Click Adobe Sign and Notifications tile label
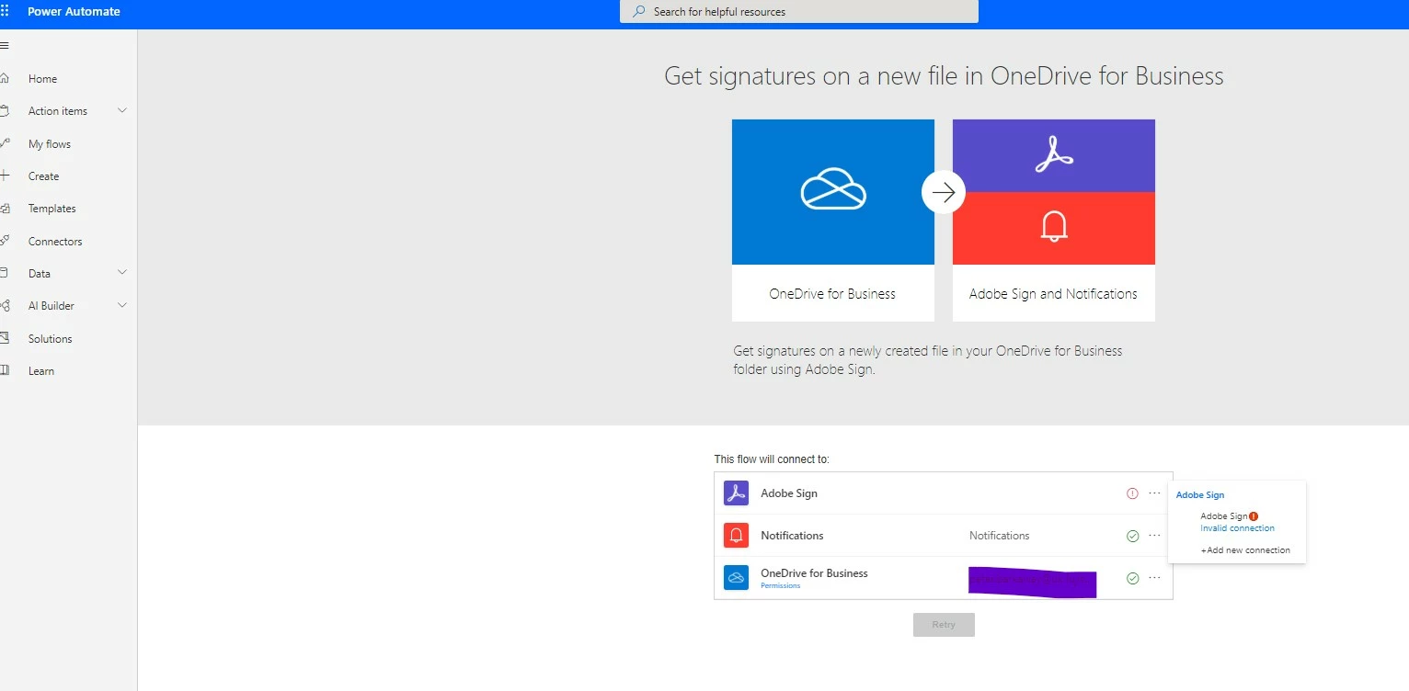This screenshot has width=1409, height=691. [1053, 294]
